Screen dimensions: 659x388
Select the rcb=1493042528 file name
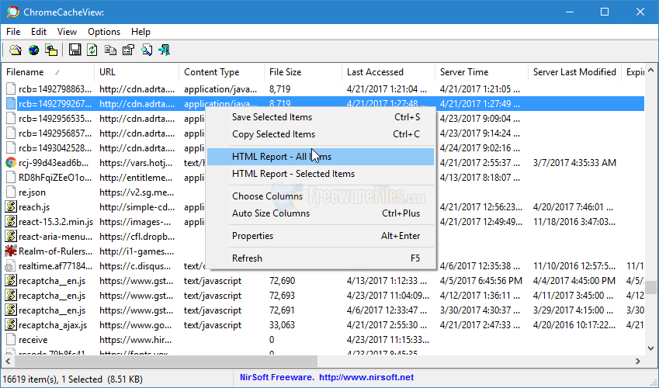coord(54,148)
